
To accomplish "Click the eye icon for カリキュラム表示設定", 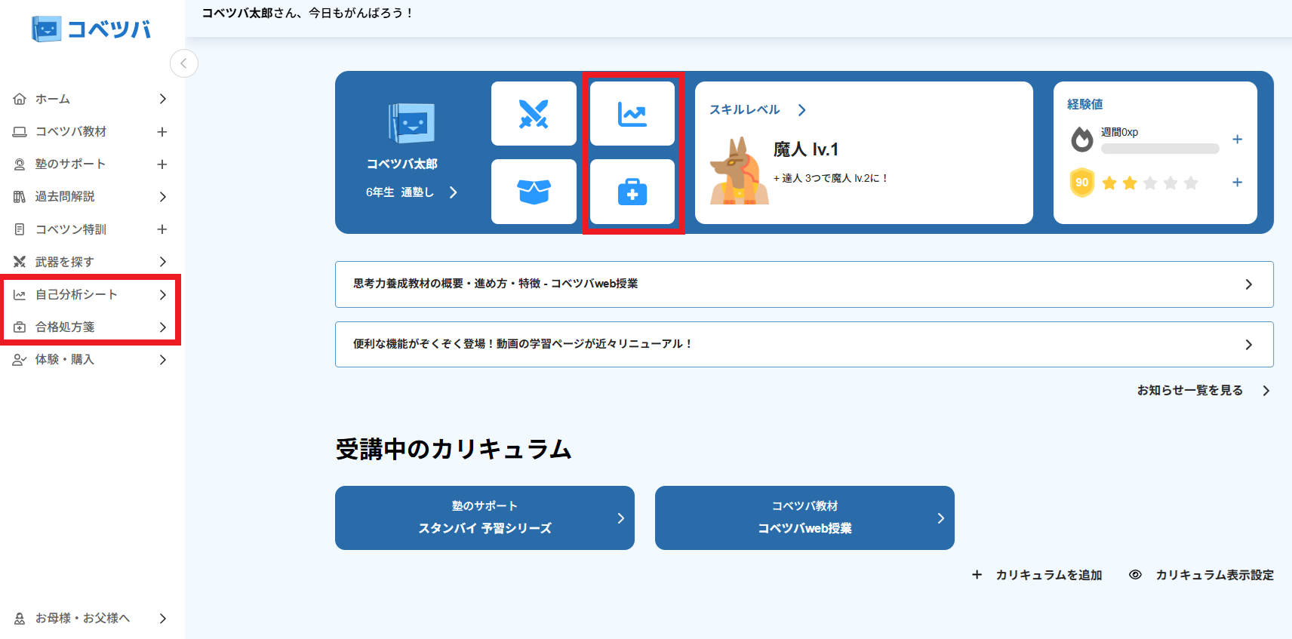I will coord(1135,574).
